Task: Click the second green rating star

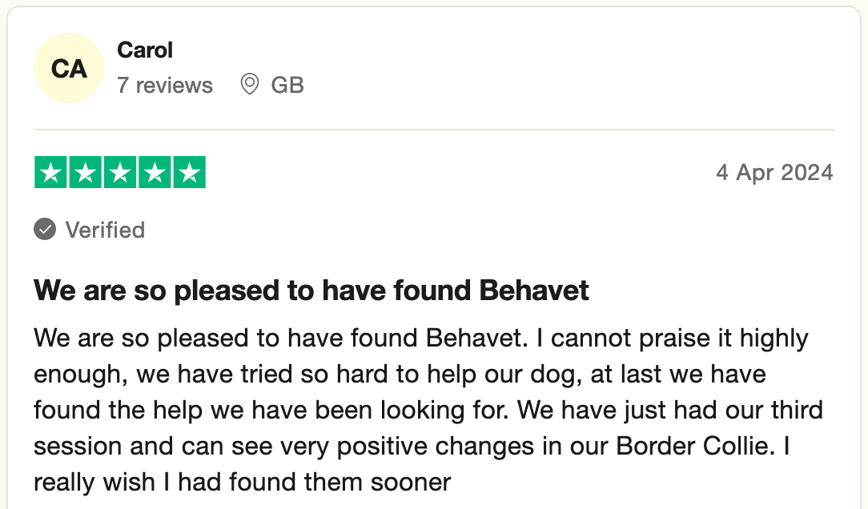Action: 86,173
